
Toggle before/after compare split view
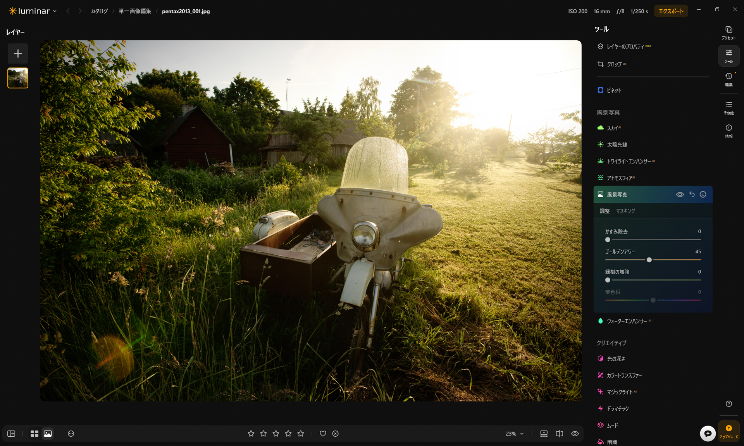[560, 434]
